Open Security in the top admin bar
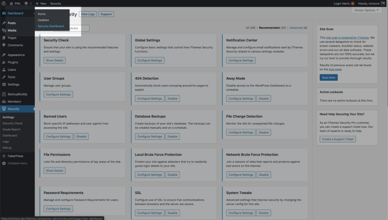388x220 pixels. [55, 3]
